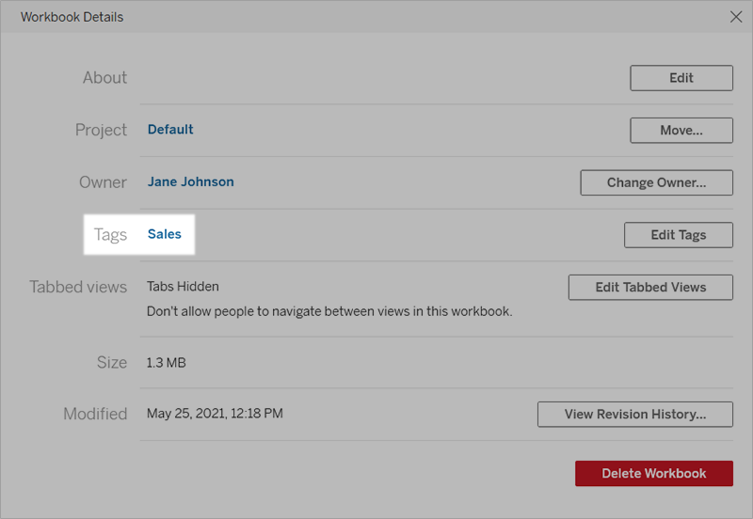This screenshot has width=753, height=519.
Task: Click the tabbed views description sentence
Action: (x=329, y=311)
